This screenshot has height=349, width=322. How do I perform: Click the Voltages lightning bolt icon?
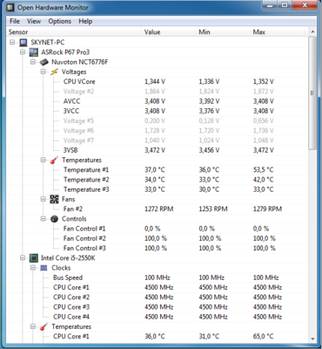[54, 72]
